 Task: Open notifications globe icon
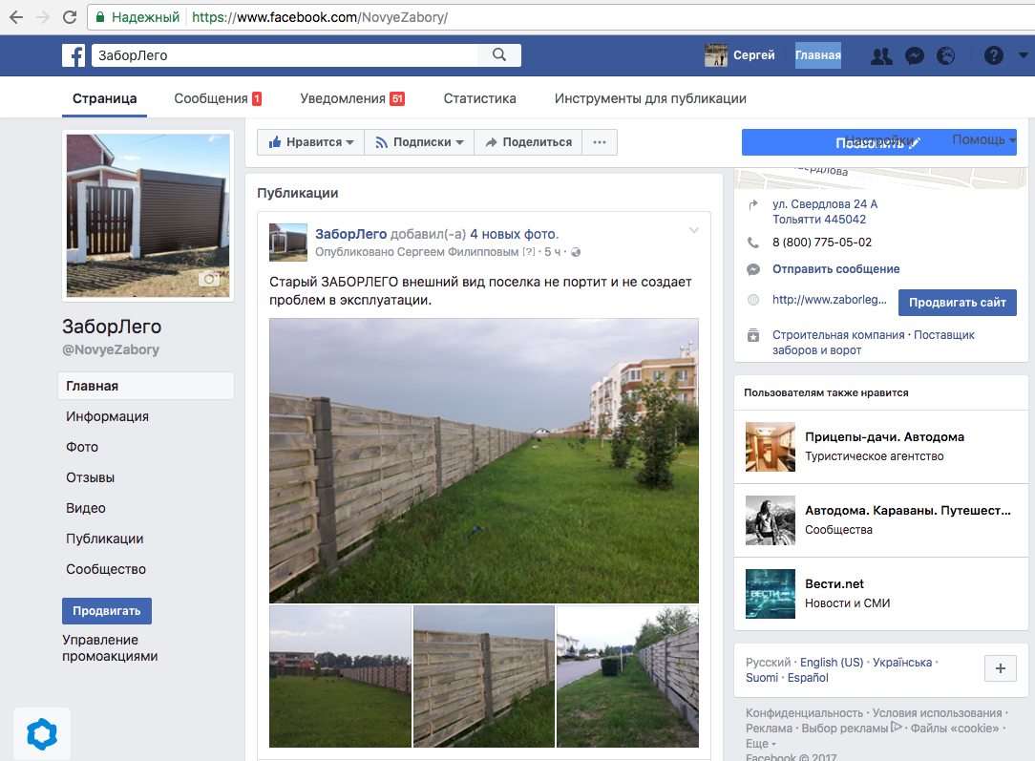[945, 56]
